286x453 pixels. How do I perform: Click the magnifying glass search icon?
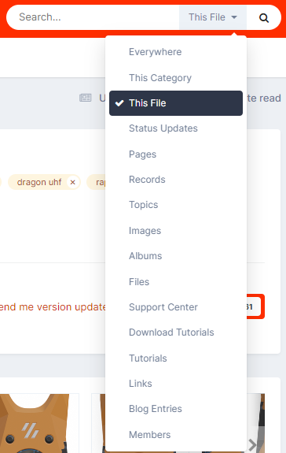264,17
